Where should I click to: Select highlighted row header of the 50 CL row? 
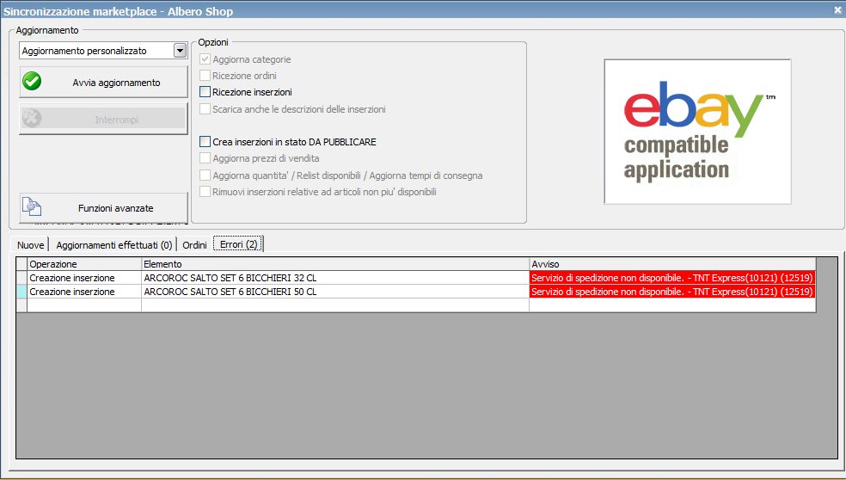pos(21,292)
